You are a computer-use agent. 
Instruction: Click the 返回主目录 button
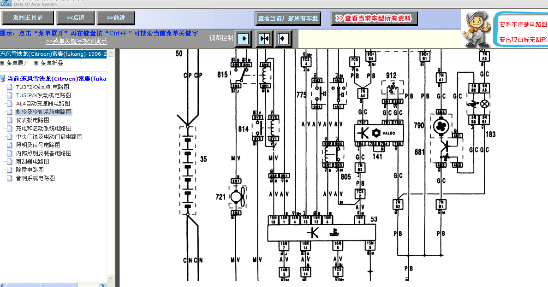tap(28, 18)
